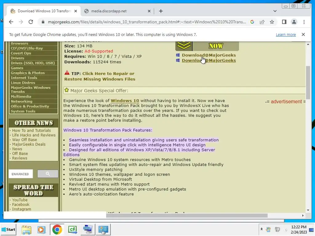This screenshot has height=236, width=315.
Task: Open the Chrome profile avatar
Action: pyautogui.click(x=294, y=22)
